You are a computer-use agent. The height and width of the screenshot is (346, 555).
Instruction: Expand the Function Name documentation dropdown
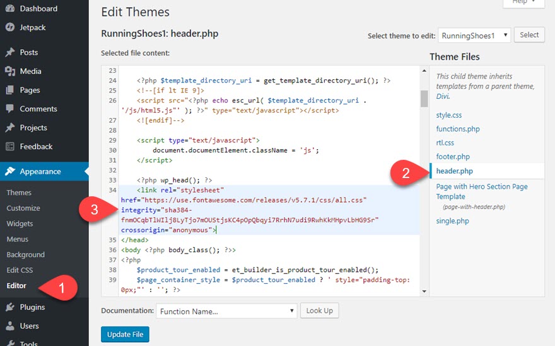[226, 311]
